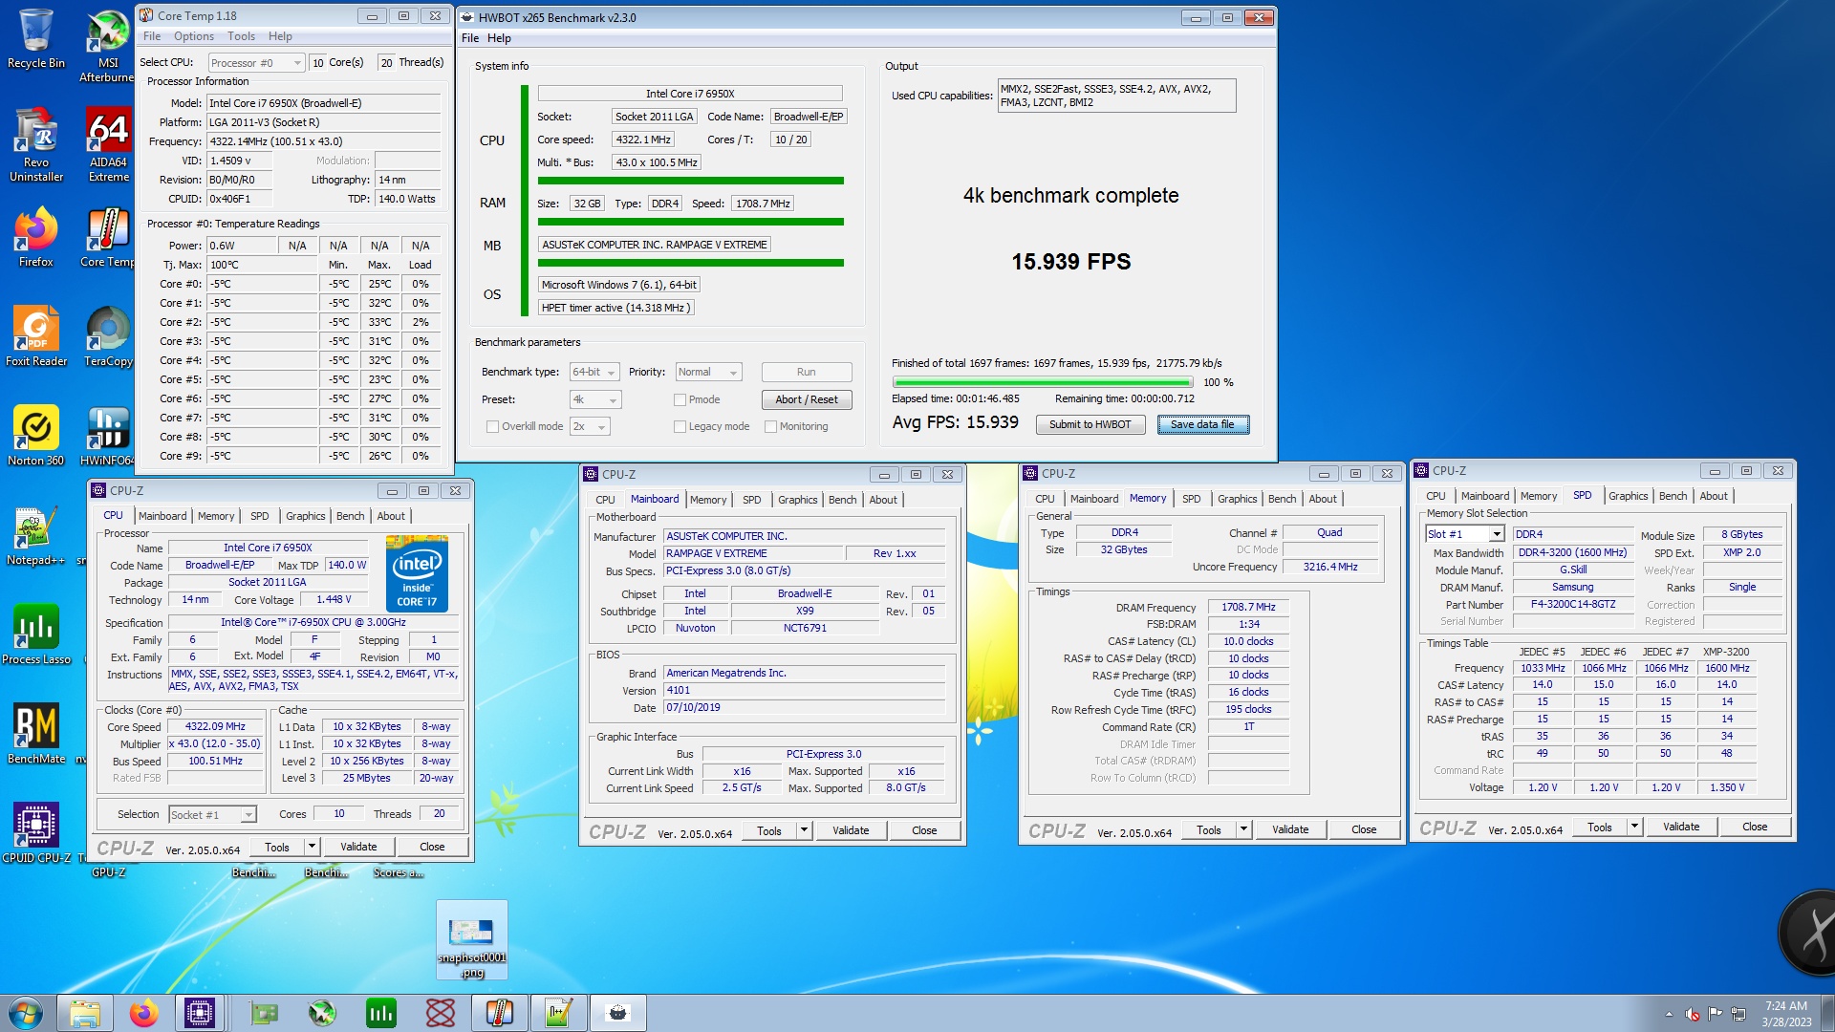Open Overkill 2x multiplier dropdown
Viewport: 1835px width, 1032px height.
(x=590, y=427)
